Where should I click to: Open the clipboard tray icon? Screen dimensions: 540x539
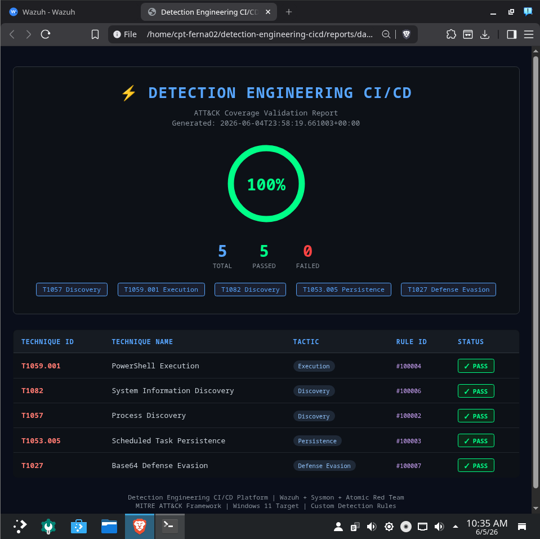click(x=355, y=526)
